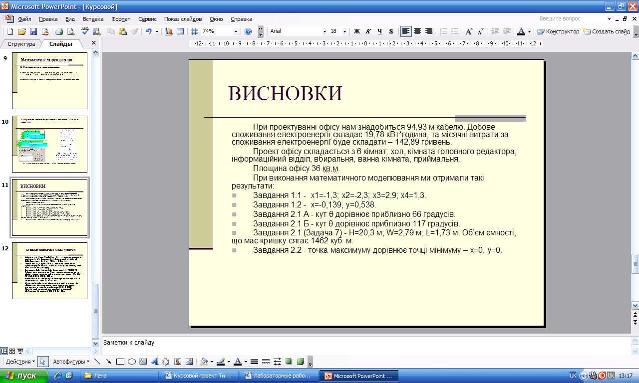Select the Oval shape tool

pos(132,362)
